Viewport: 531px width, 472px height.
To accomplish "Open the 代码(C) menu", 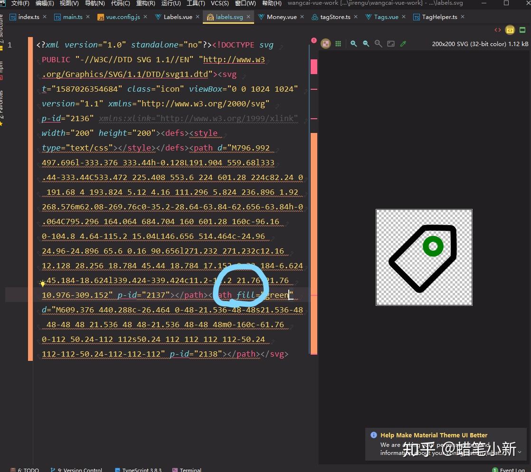I will (x=121, y=3).
